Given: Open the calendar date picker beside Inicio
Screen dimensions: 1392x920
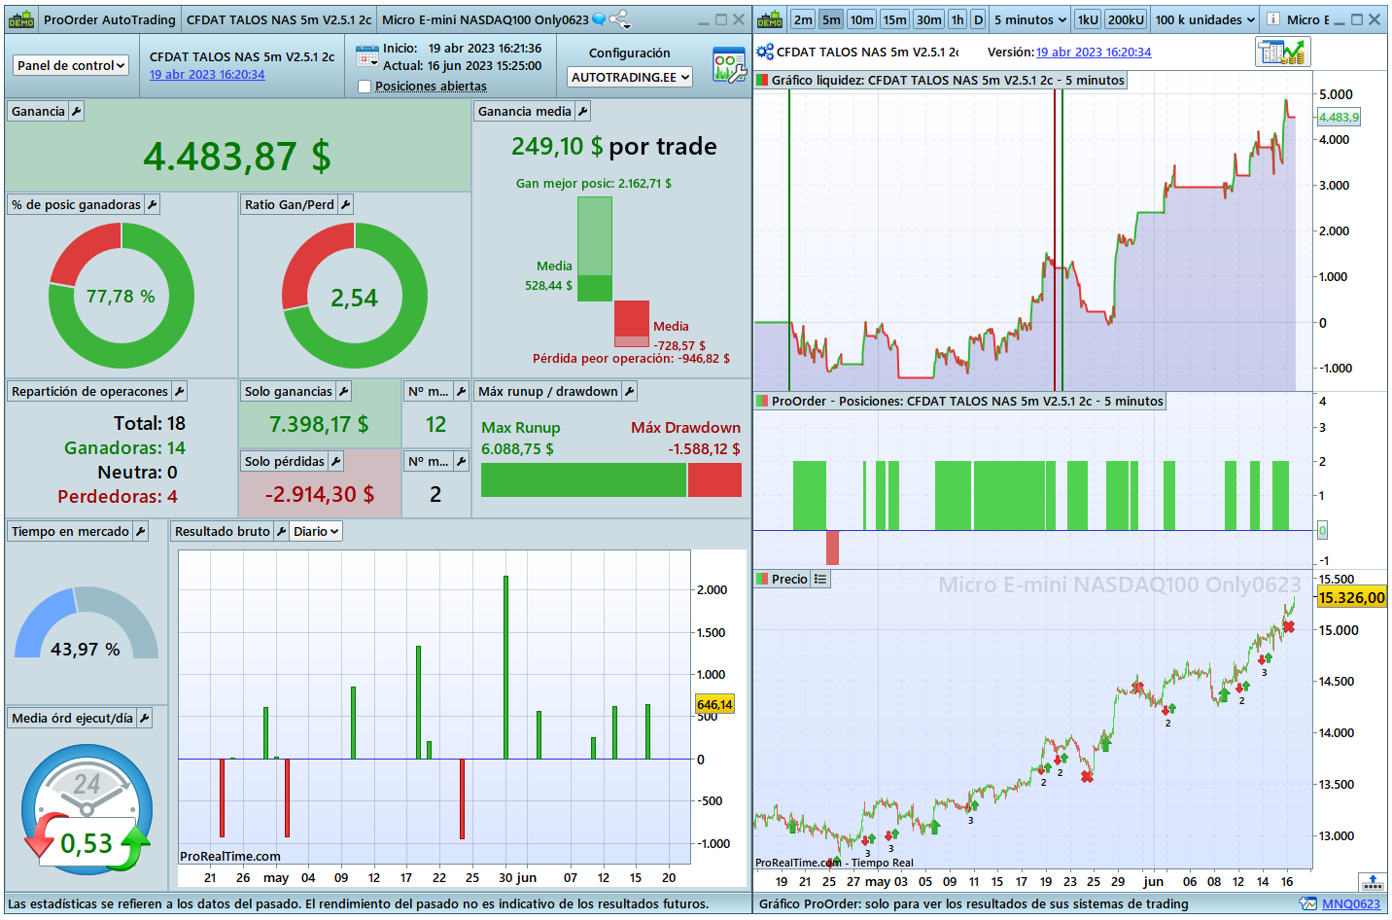Looking at the screenshot, I should (366, 56).
